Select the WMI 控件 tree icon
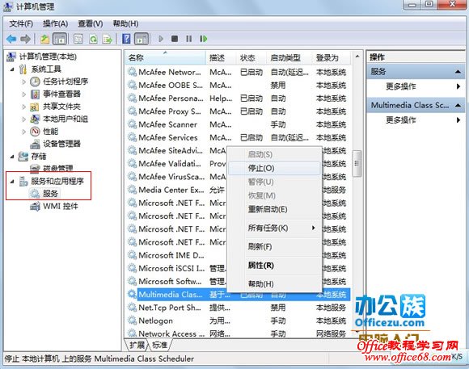 pos(35,206)
